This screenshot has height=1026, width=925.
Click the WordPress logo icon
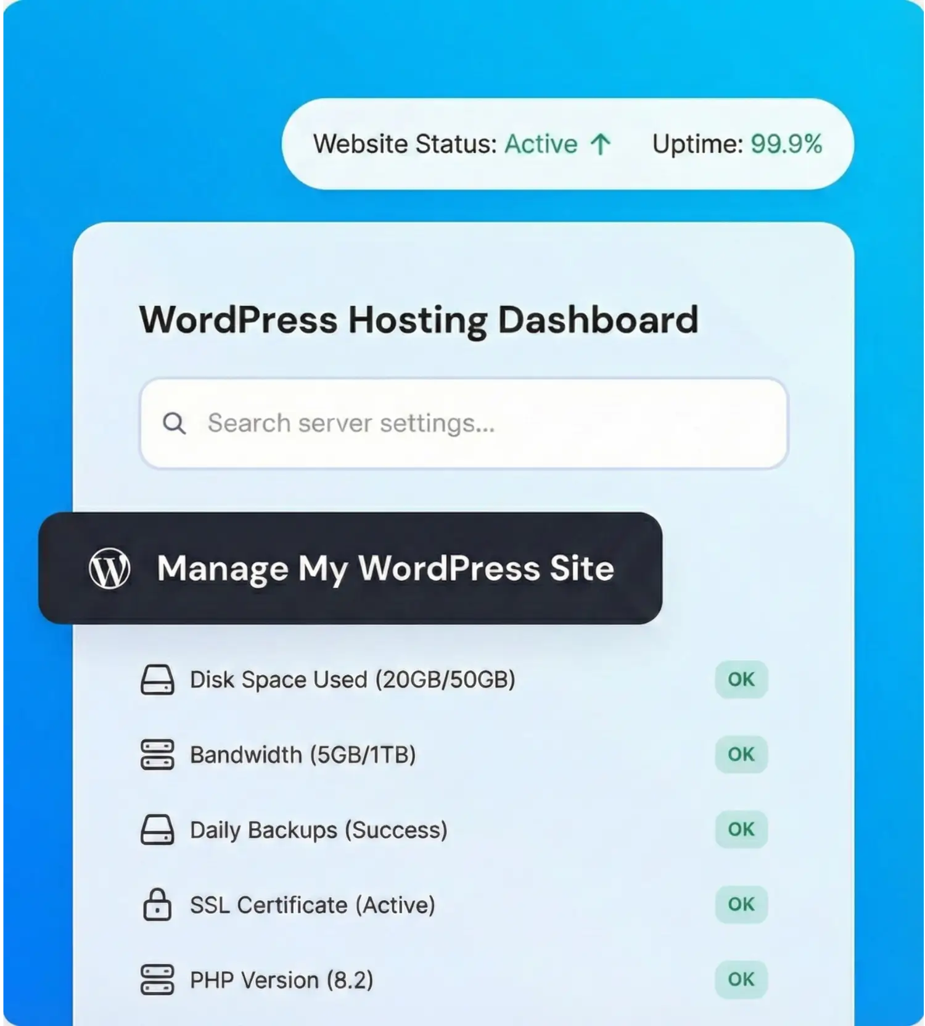point(109,568)
